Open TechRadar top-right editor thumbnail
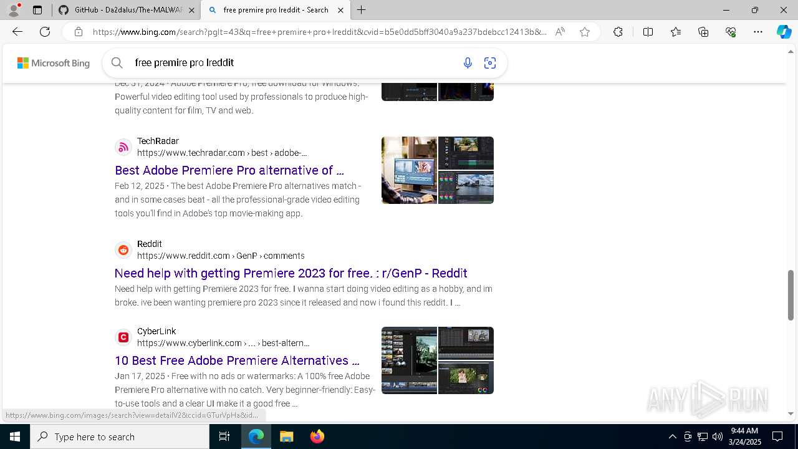Image resolution: width=798 pixels, height=449 pixels. click(x=466, y=153)
